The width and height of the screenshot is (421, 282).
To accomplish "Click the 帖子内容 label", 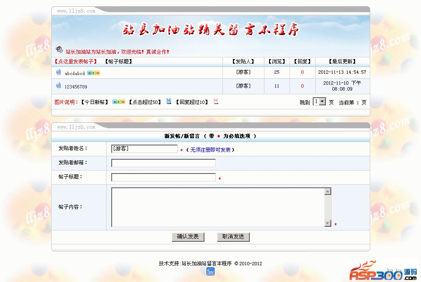I will [71, 207].
